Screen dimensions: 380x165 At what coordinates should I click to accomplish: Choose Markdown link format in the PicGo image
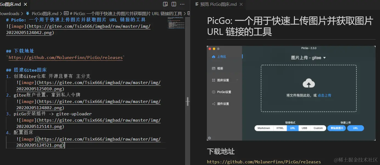(264, 128)
